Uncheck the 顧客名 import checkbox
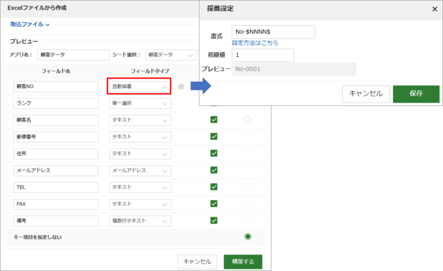 coord(214,120)
